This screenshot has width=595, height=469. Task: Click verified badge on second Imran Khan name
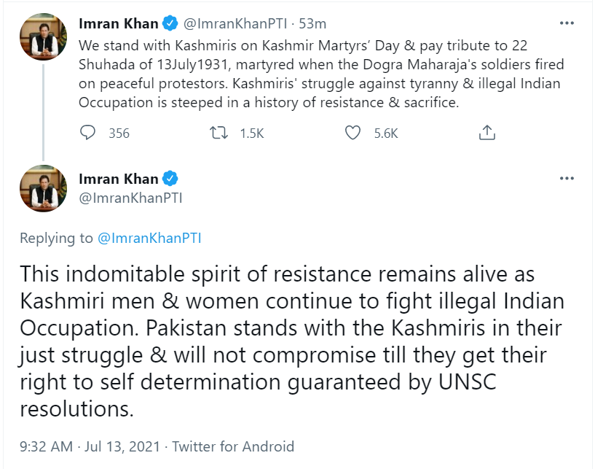[x=170, y=179]
